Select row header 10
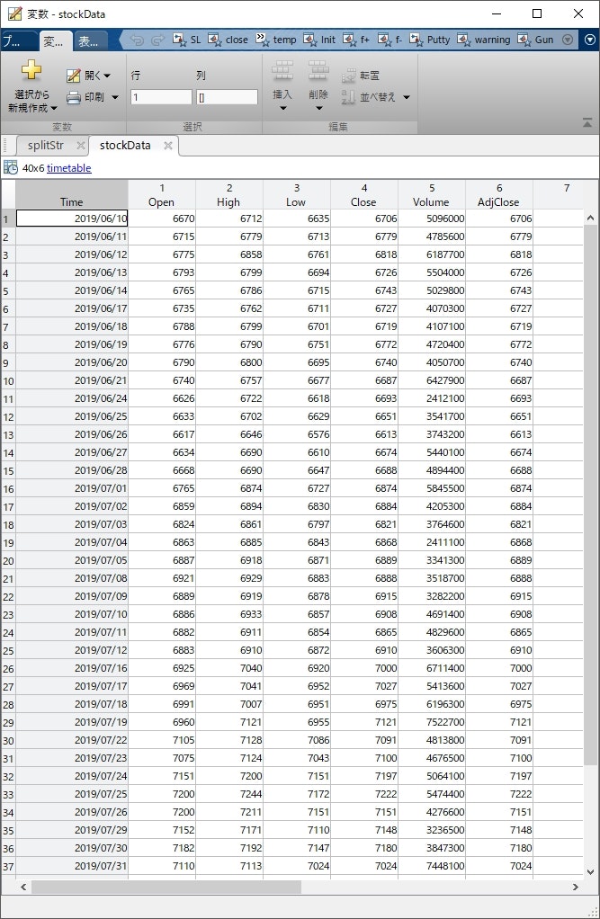 tap(8, 381)
